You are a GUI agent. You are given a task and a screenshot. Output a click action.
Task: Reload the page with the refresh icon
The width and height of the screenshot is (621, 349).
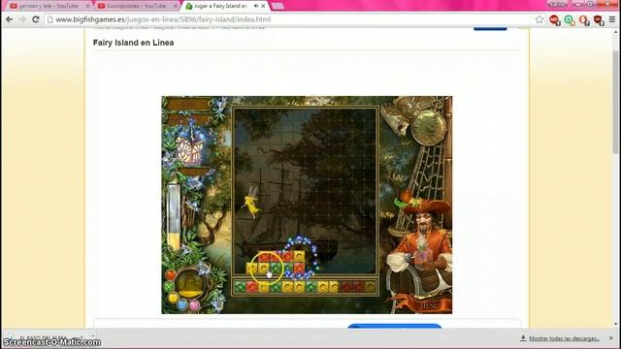tap(36, 19)
